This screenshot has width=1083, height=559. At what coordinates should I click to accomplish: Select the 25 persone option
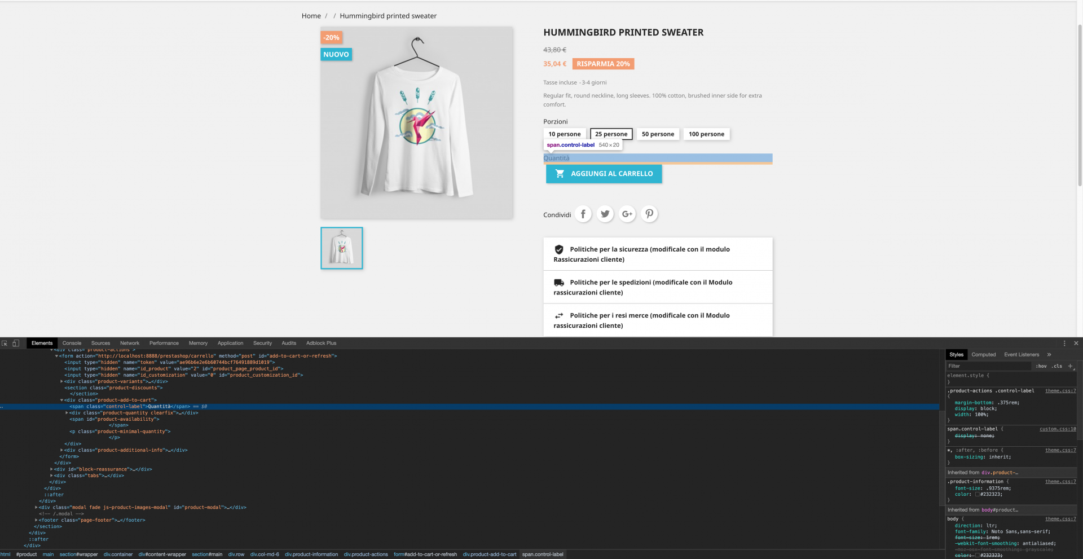click(611, 134)
